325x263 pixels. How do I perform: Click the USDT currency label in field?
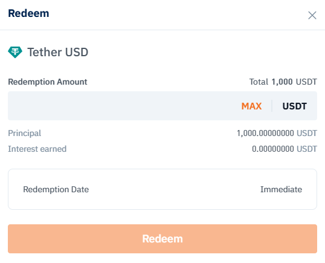295,106
